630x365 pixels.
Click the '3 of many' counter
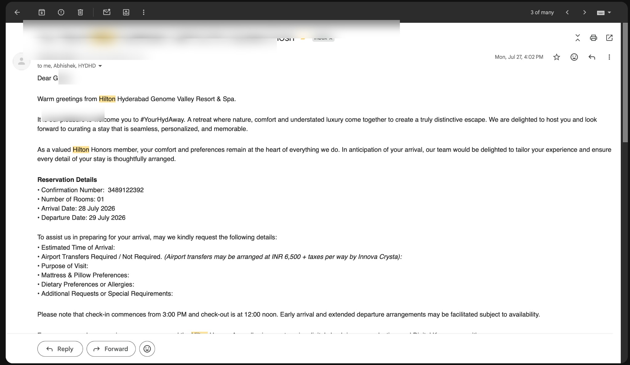point(542,13)
